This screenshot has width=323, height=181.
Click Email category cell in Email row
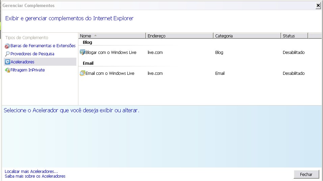(220, 73)
